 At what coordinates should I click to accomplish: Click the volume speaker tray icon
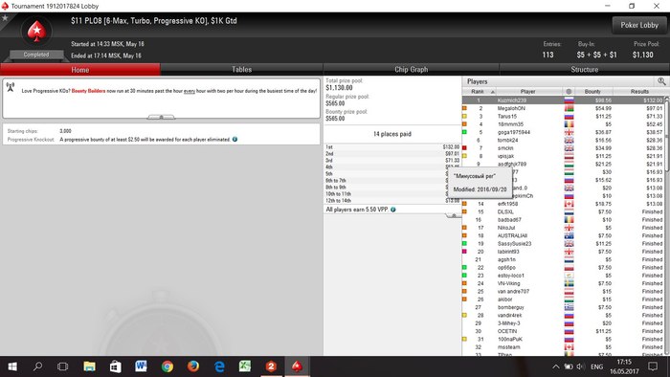[x=580, y=366]
